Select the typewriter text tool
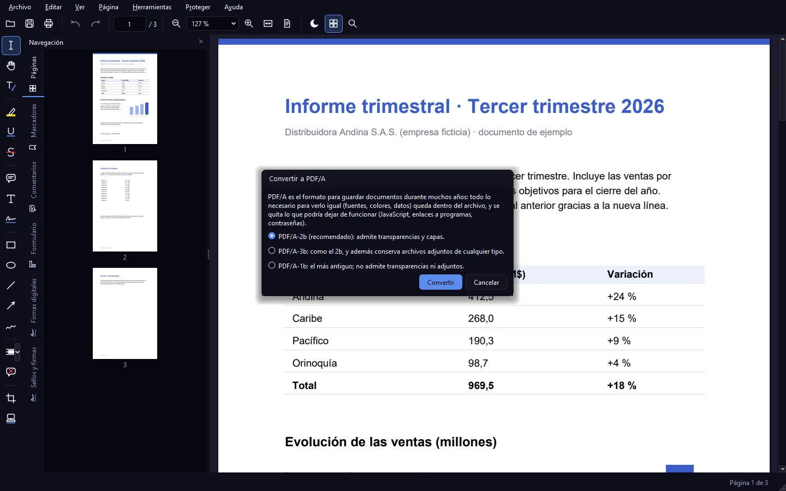This screenshot has height=491, width=786. 11,199
